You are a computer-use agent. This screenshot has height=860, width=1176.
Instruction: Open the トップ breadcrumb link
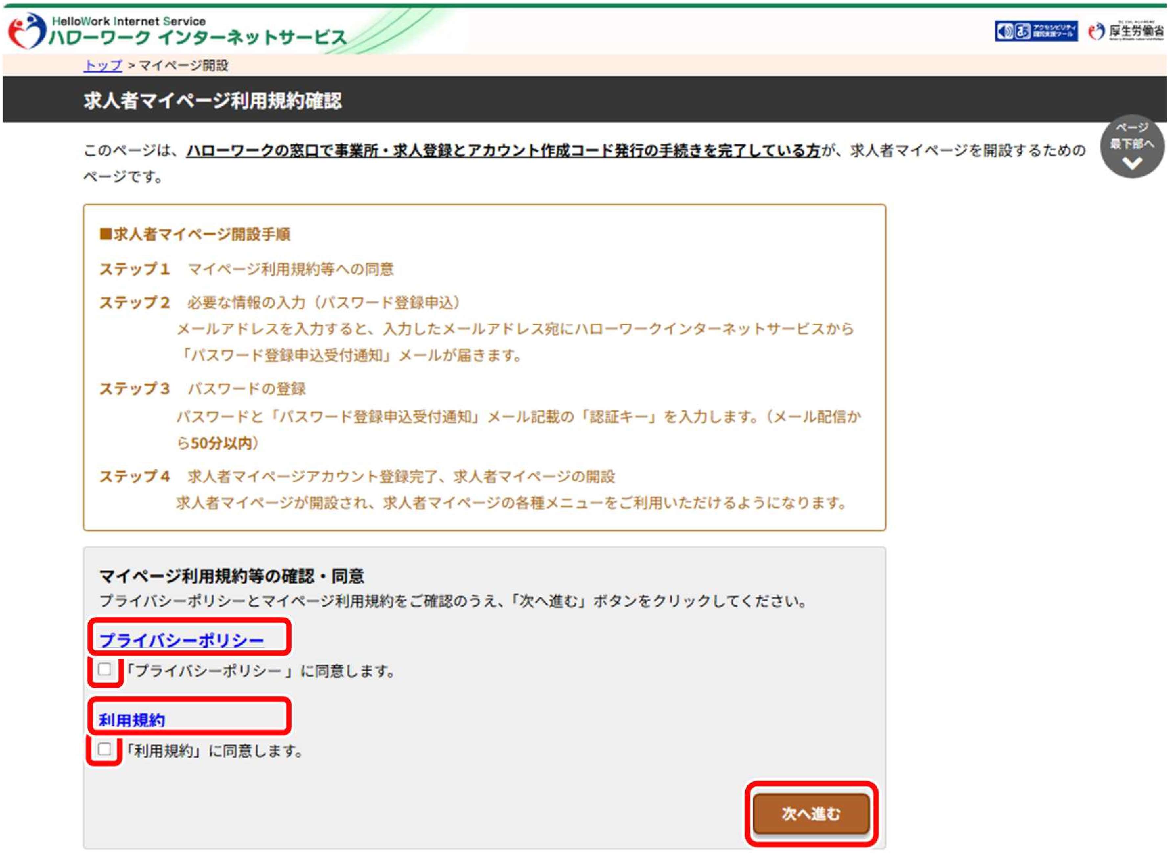(x=103, y=66)
